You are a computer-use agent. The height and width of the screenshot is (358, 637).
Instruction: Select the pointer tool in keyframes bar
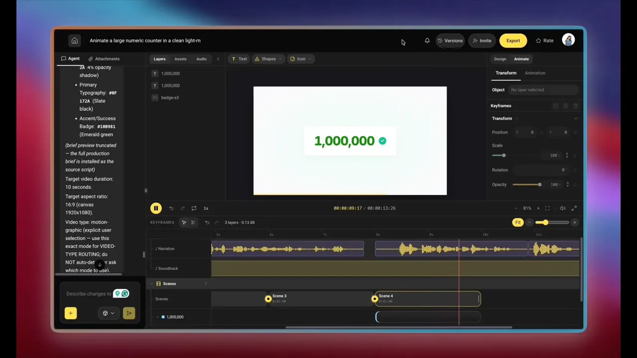click(x=184, y=222)
